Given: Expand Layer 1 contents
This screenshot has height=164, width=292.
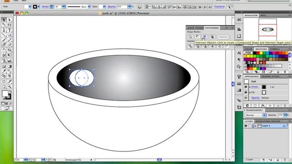Looking at the screenshot, I should [255, 126].
